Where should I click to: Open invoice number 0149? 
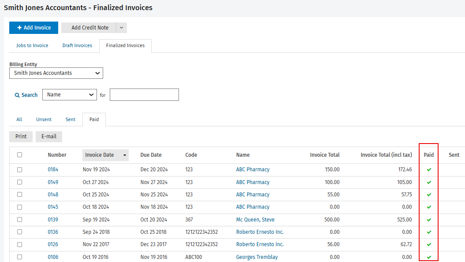tap(53, 182)
